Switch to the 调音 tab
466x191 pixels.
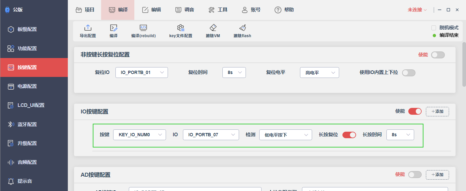(x=185, y=10)
